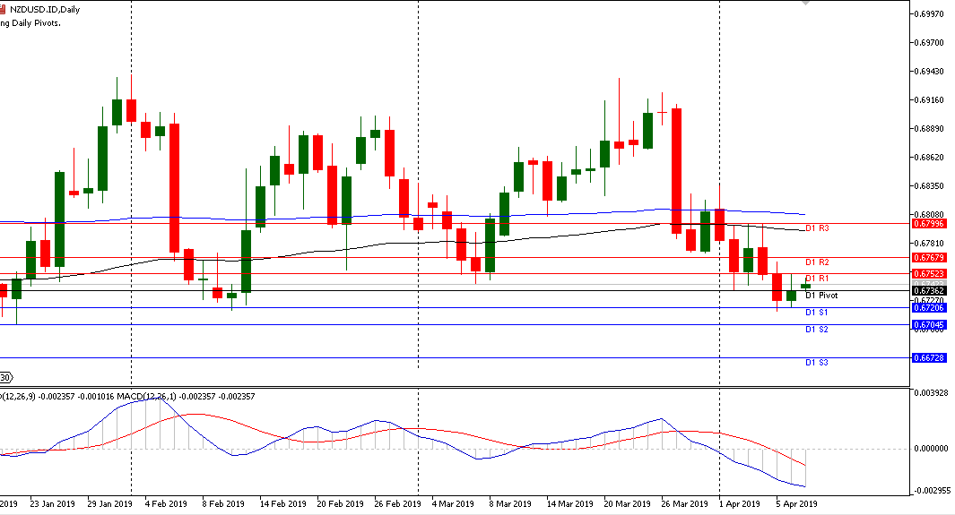Click the D1 S3 support label

pyautogui.click(x=817, y=363)
